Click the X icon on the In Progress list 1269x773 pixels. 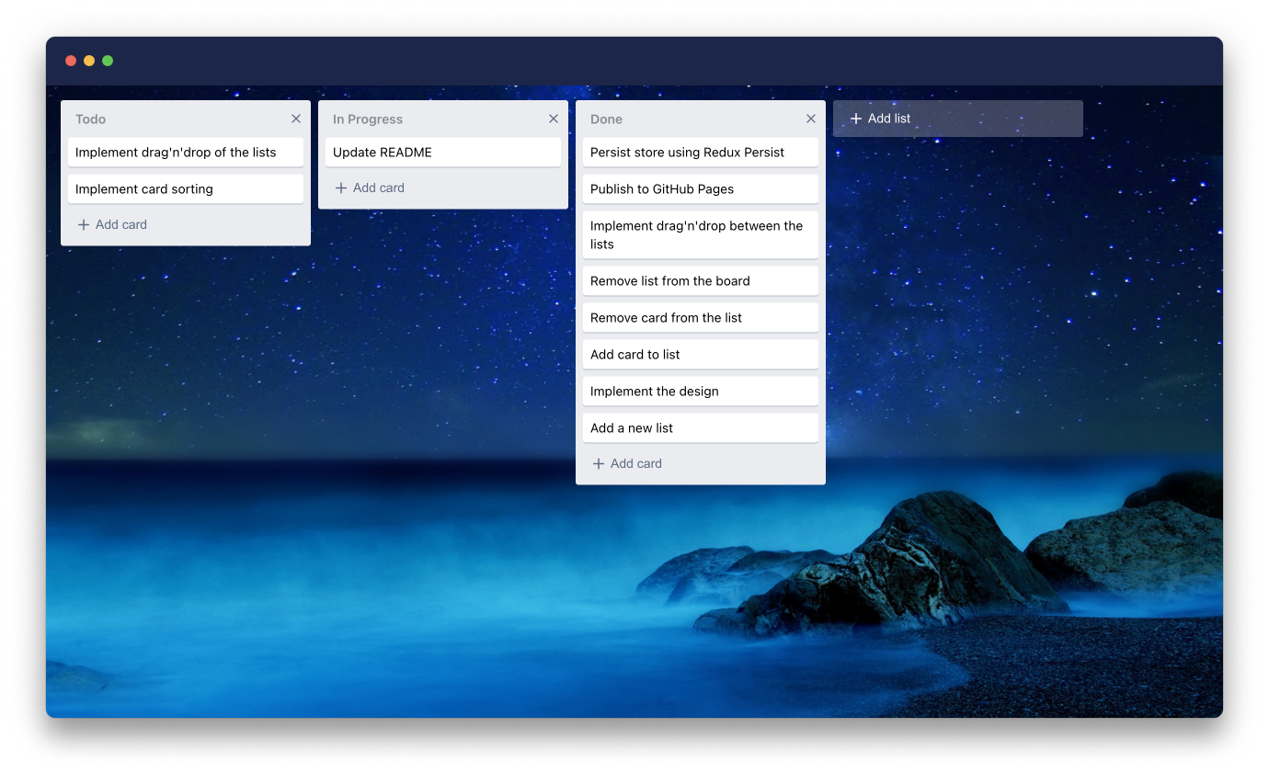[554, 119]
